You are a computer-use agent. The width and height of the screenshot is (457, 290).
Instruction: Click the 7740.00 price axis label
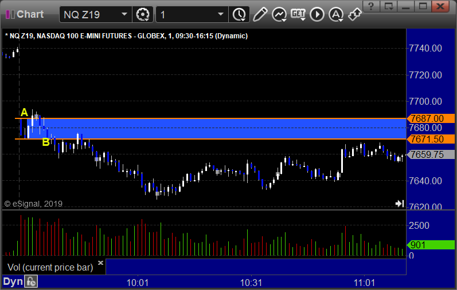pos(425,48)
